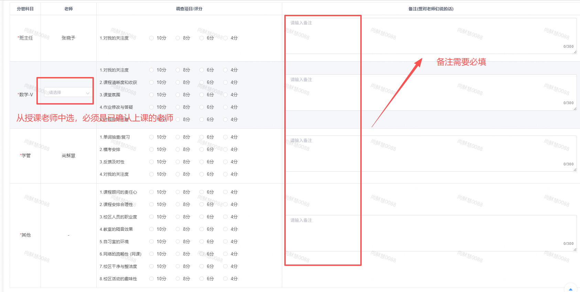Image resolution: width=580 pixels, height=292 pixels.
Task: Select 10分 for 班主任 对我的关注度
Action: (152, 38)
